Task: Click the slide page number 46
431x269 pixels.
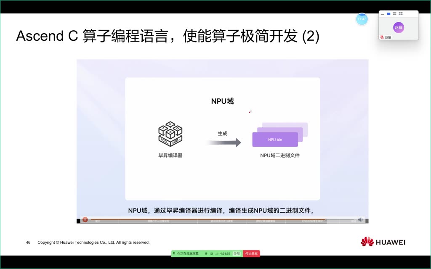Action: (x=28, y=243)
